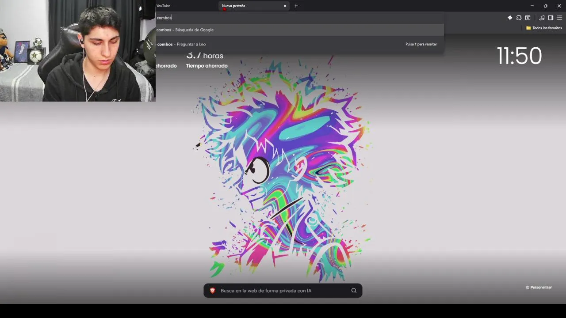566x318 pixels.
Task: Restore down the browser window
Action: point(545,6)
